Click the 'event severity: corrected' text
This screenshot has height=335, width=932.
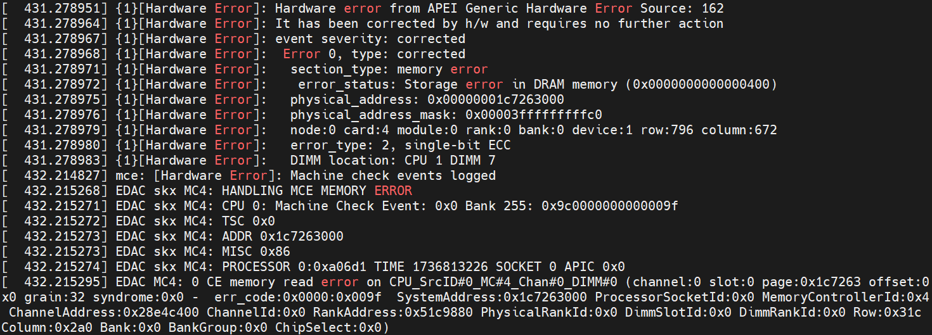coord(370,39)
